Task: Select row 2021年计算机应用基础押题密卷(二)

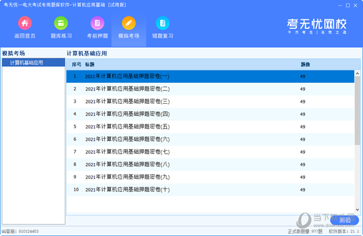Action: [x=210, y=89]
